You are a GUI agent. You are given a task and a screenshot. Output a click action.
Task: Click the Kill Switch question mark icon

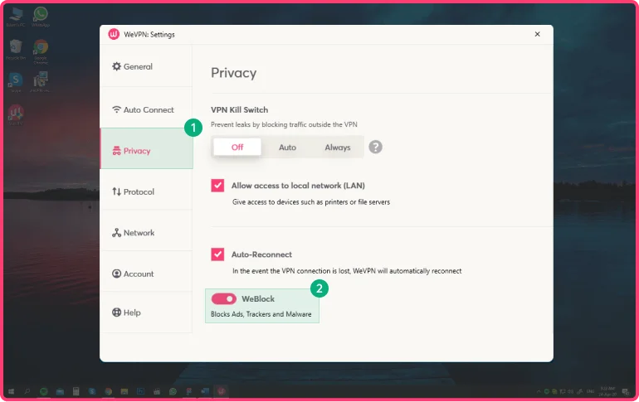point(376,147)
